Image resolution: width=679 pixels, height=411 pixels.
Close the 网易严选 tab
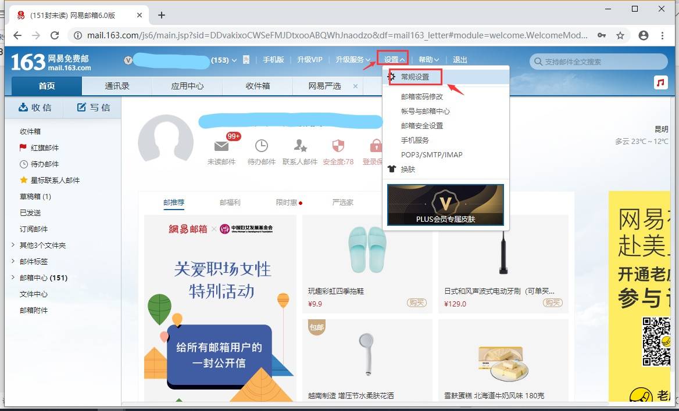tap(355, 86)
